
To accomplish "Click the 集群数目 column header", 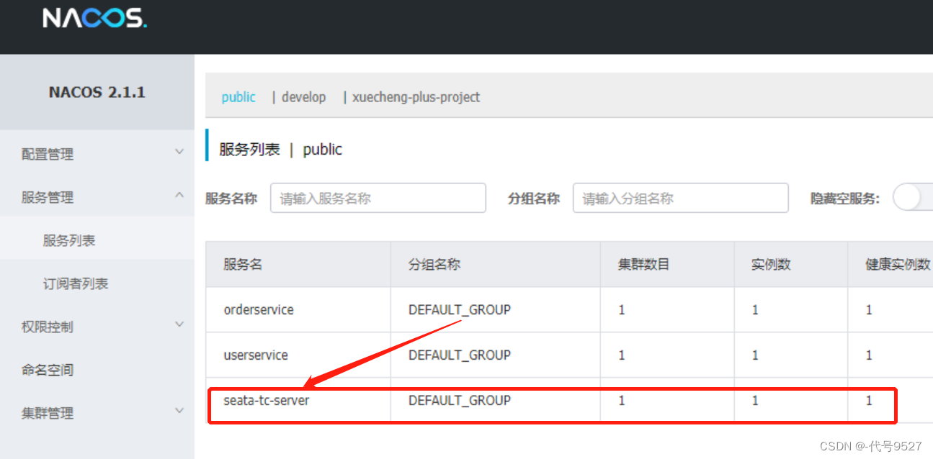I will pyautogui.click(x=644, y=265).
